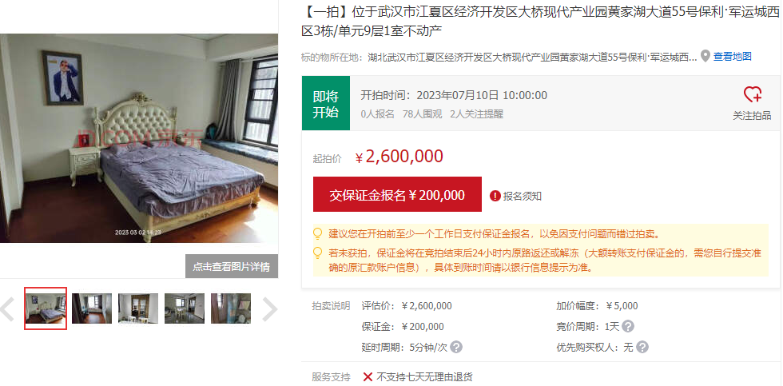
Task: Click the help icon next to 延时周期
Action: coord(456,347)
